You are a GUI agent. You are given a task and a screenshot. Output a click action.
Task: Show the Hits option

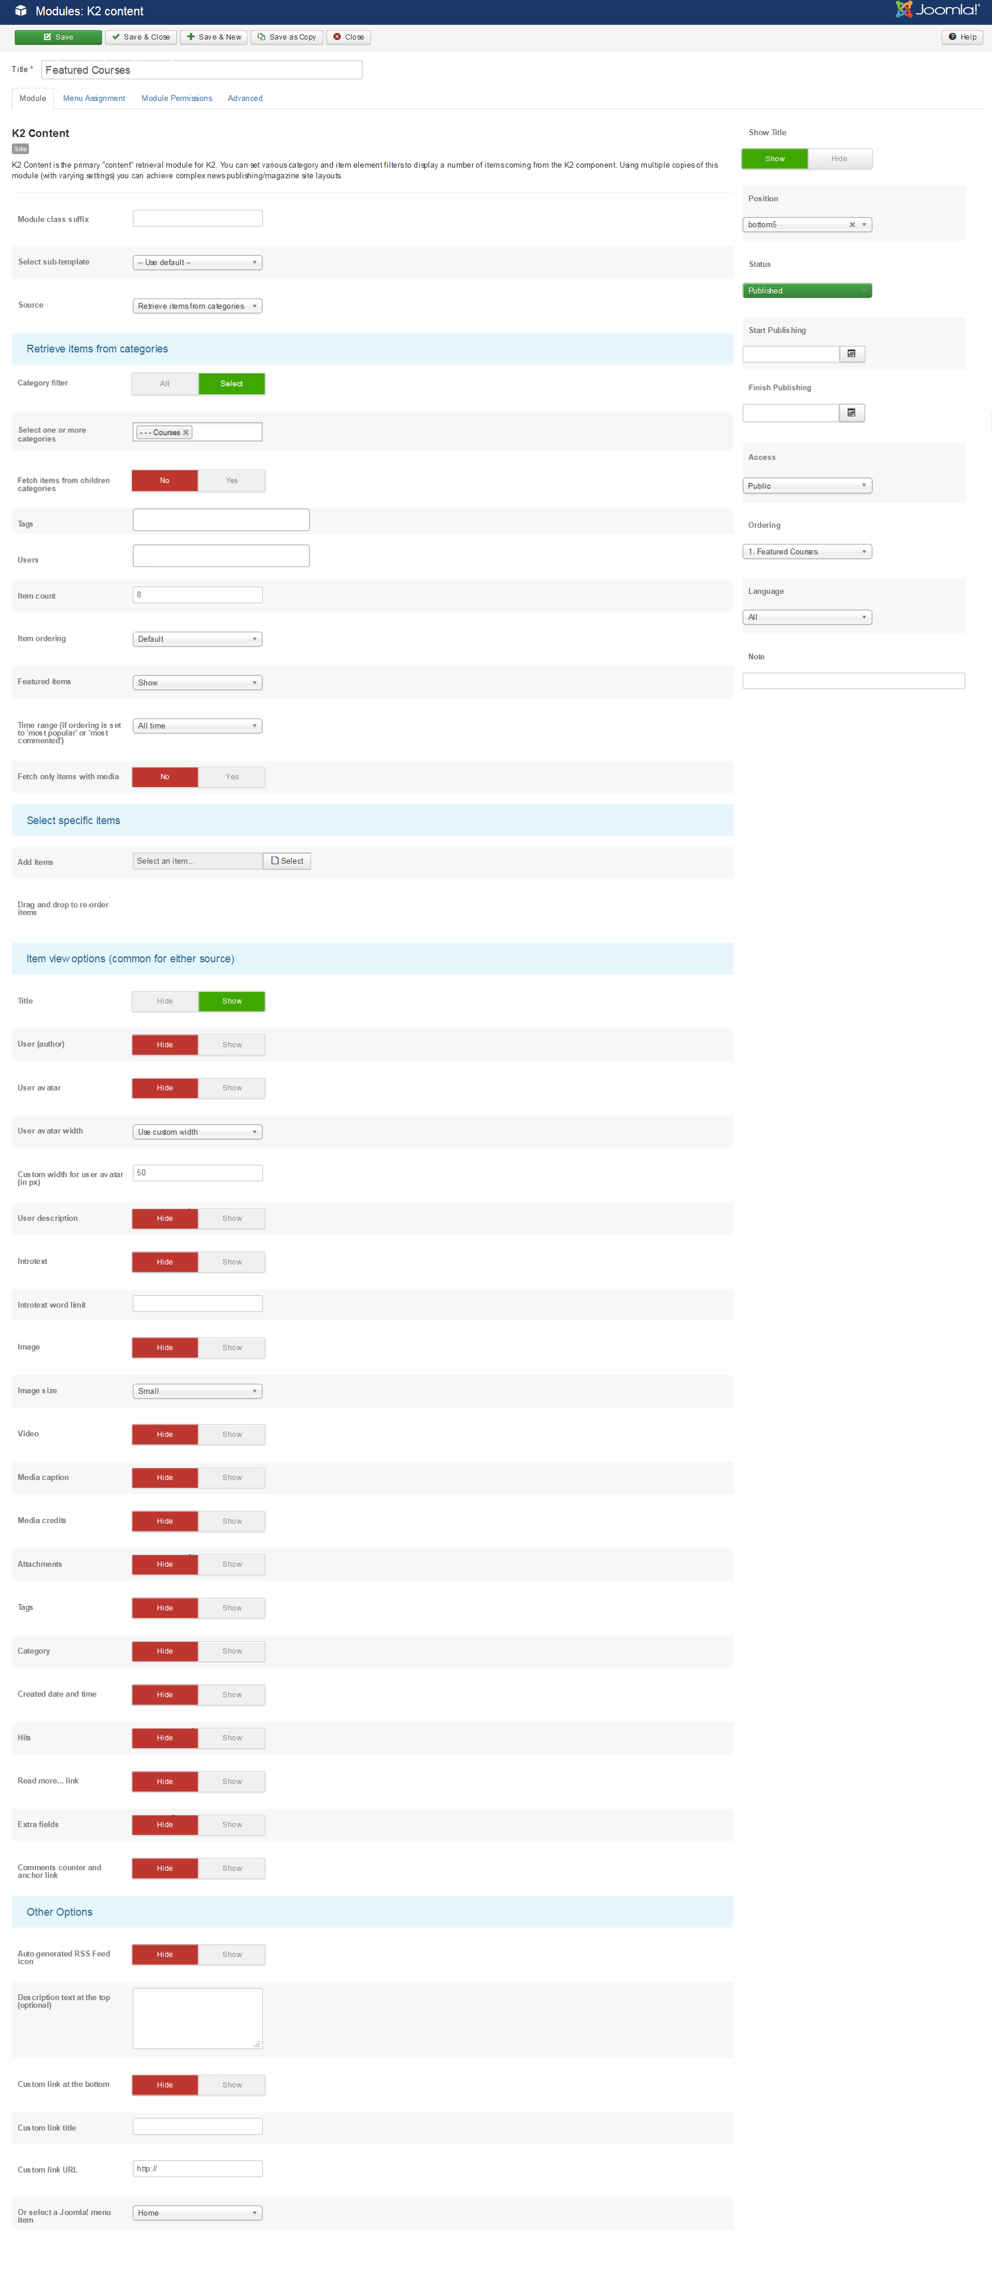pos(231,1738)
